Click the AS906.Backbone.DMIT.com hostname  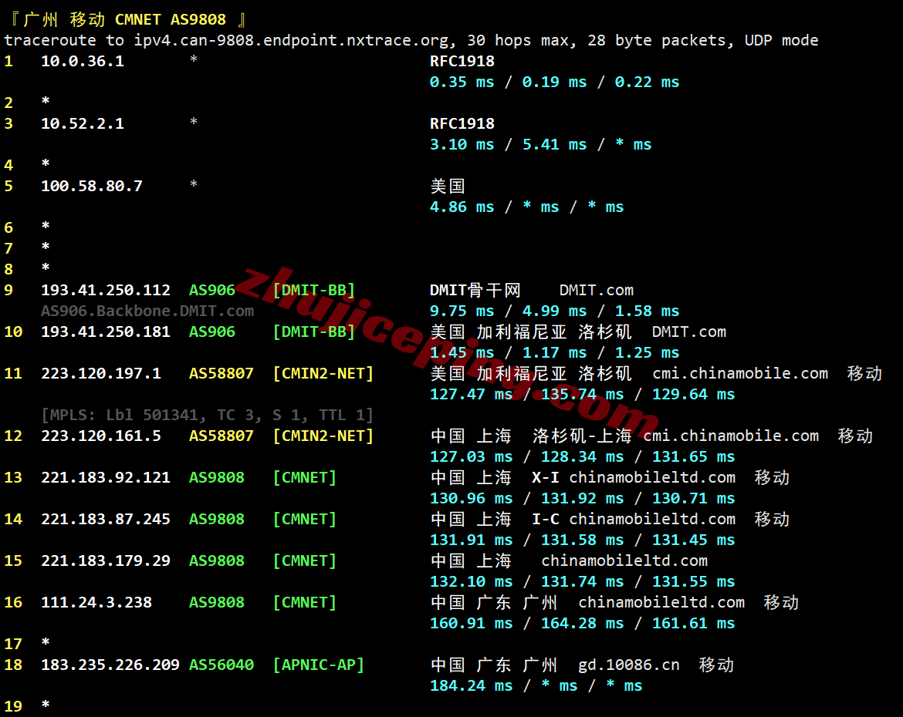click(147, 311)
